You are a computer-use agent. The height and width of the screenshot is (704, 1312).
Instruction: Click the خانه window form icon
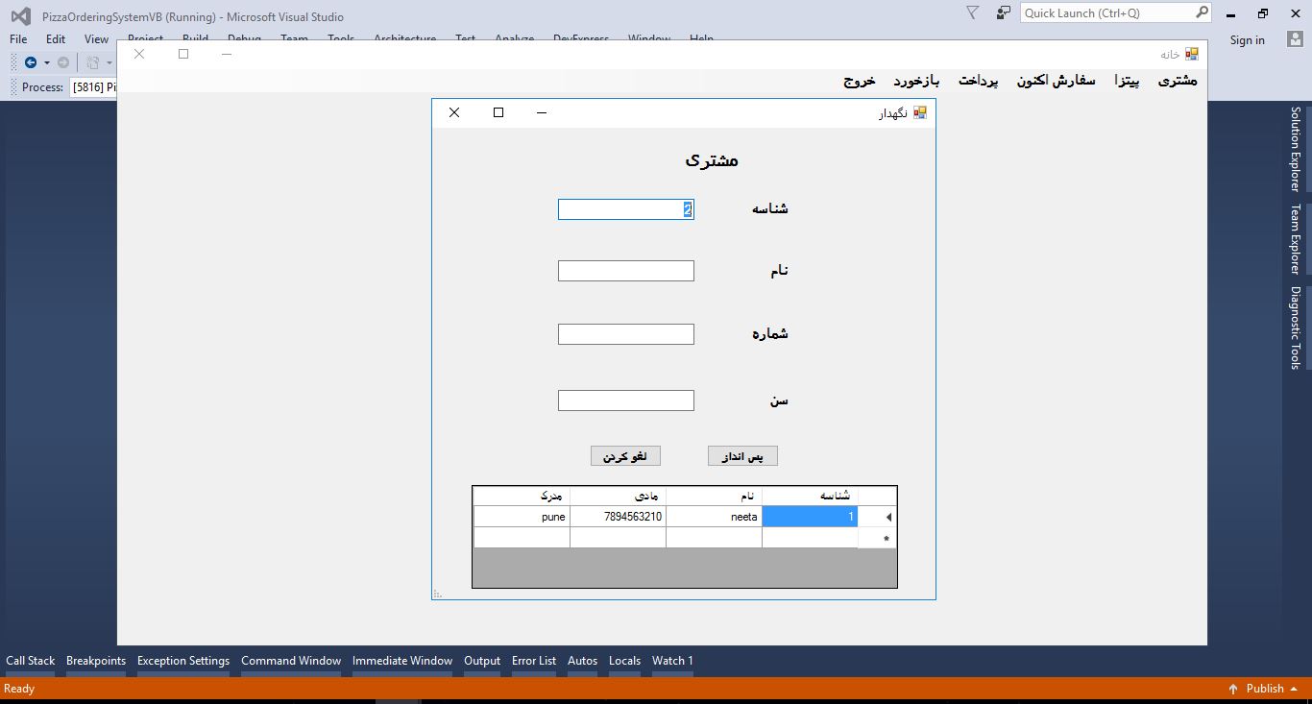click(1191, 55)
